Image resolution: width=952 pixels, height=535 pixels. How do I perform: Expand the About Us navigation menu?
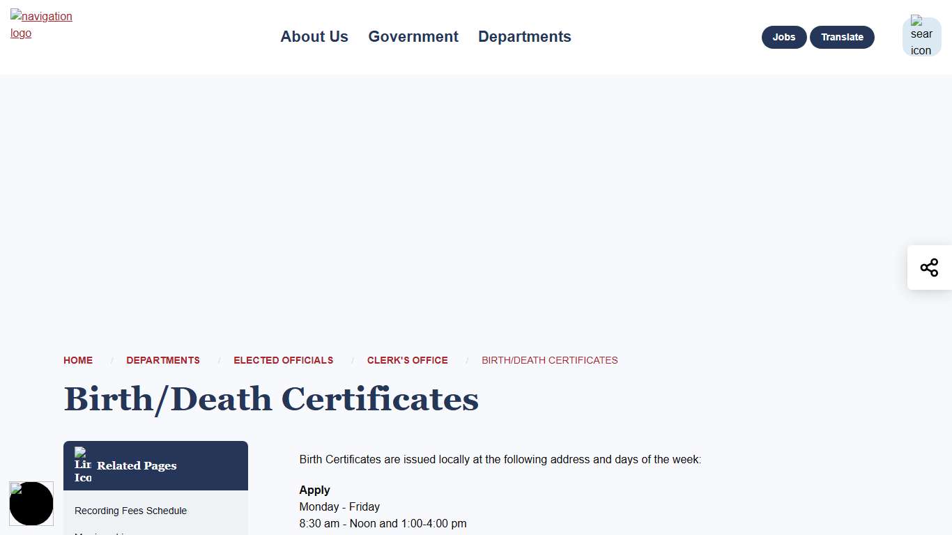point(314,37)
